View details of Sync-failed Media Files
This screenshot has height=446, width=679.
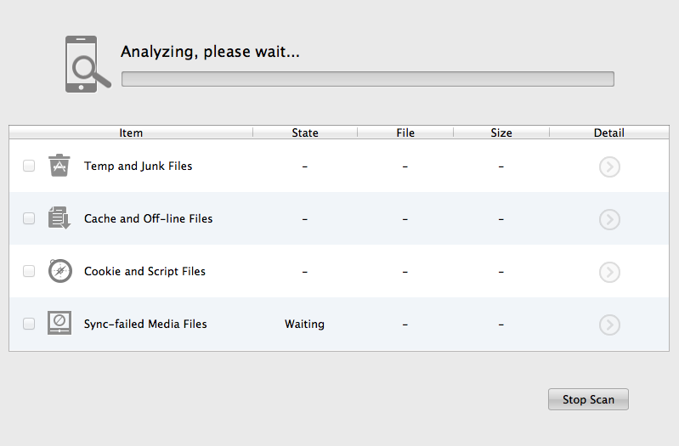pyautogui.click(x=609, y=325)
